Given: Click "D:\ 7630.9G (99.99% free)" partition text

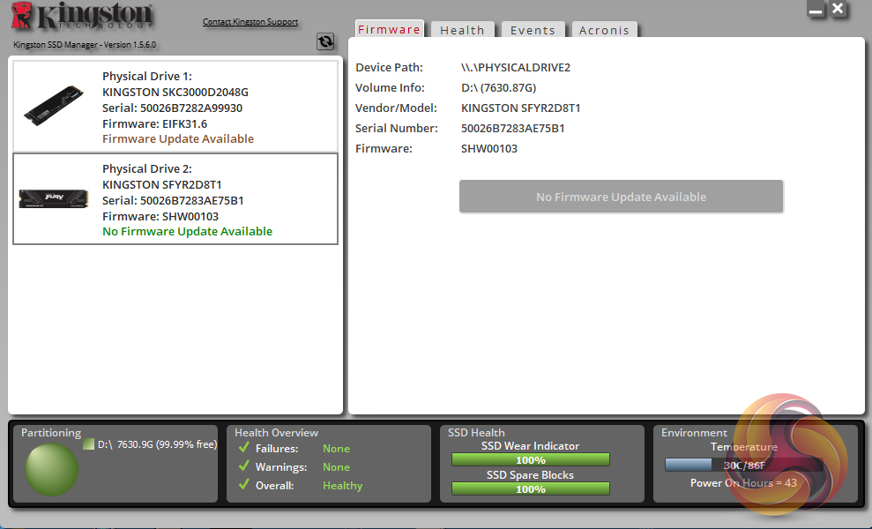Looking at the screenshot, I should 157,443.
